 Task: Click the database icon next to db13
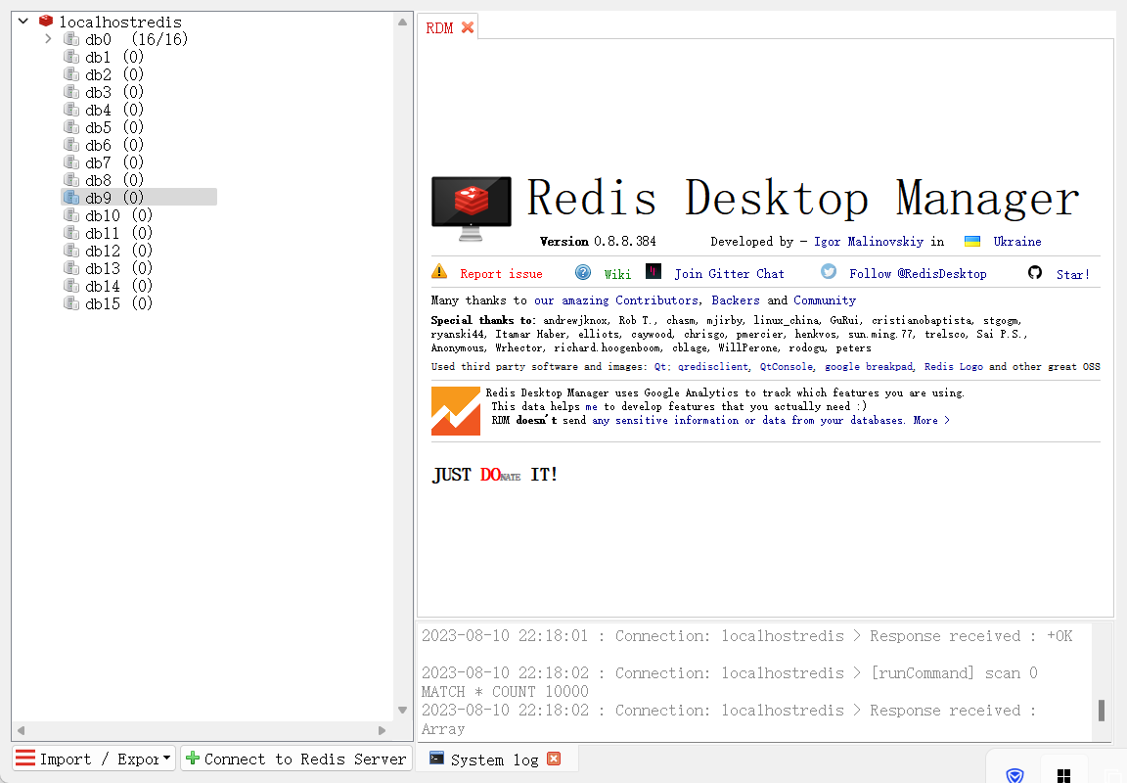point(71,267)
